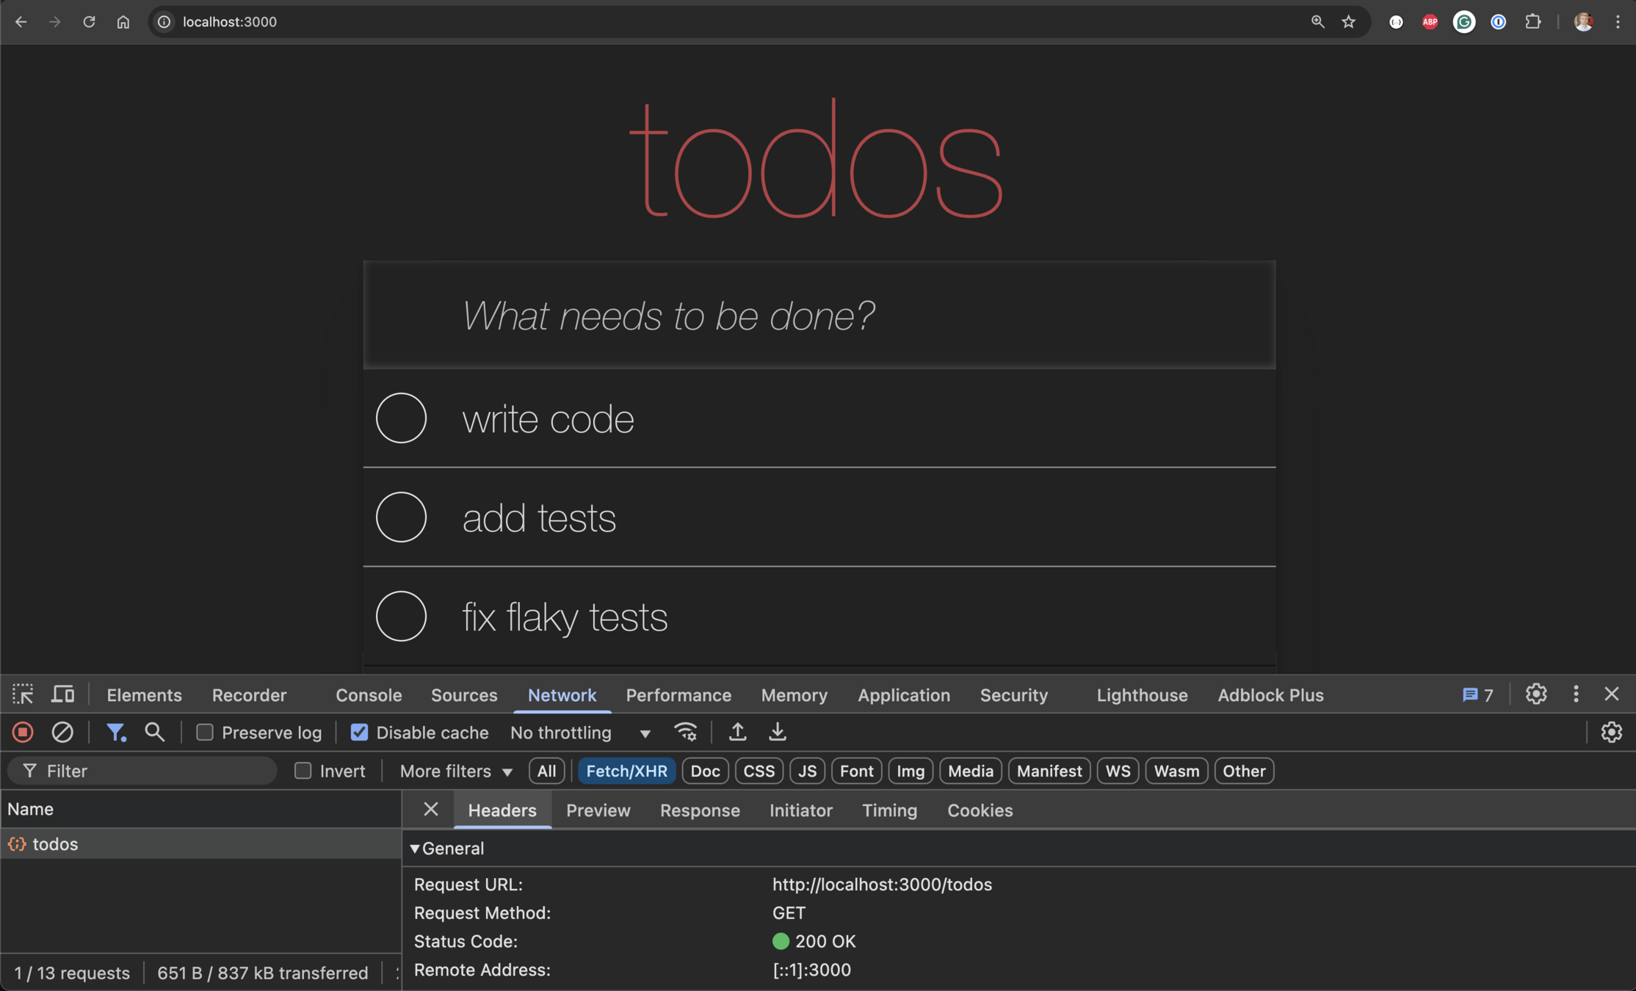
Task: Open the Response tab of the request
Action: [699, 810]
